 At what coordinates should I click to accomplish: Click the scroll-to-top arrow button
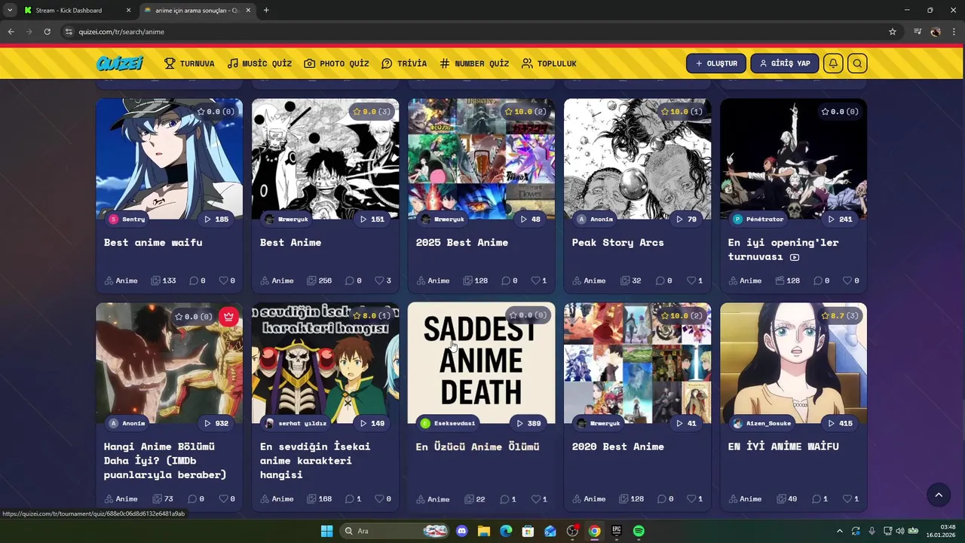coord(939,495)
